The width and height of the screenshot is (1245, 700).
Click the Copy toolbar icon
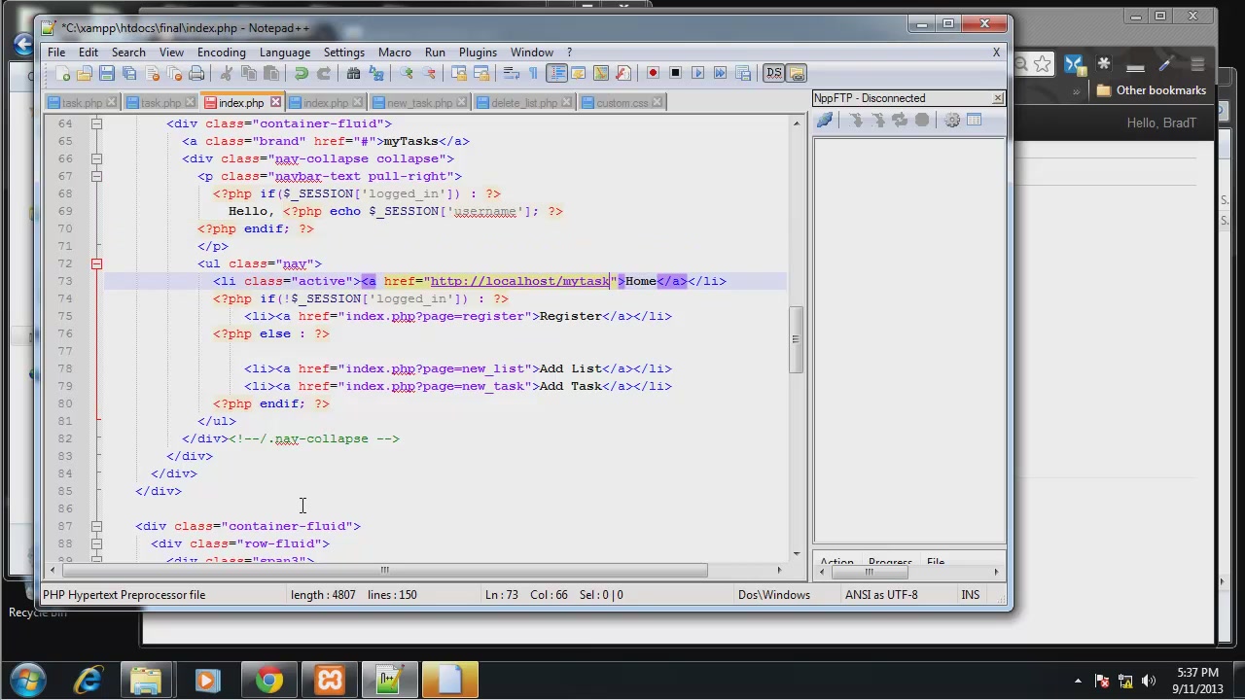[x=248, y=73]
